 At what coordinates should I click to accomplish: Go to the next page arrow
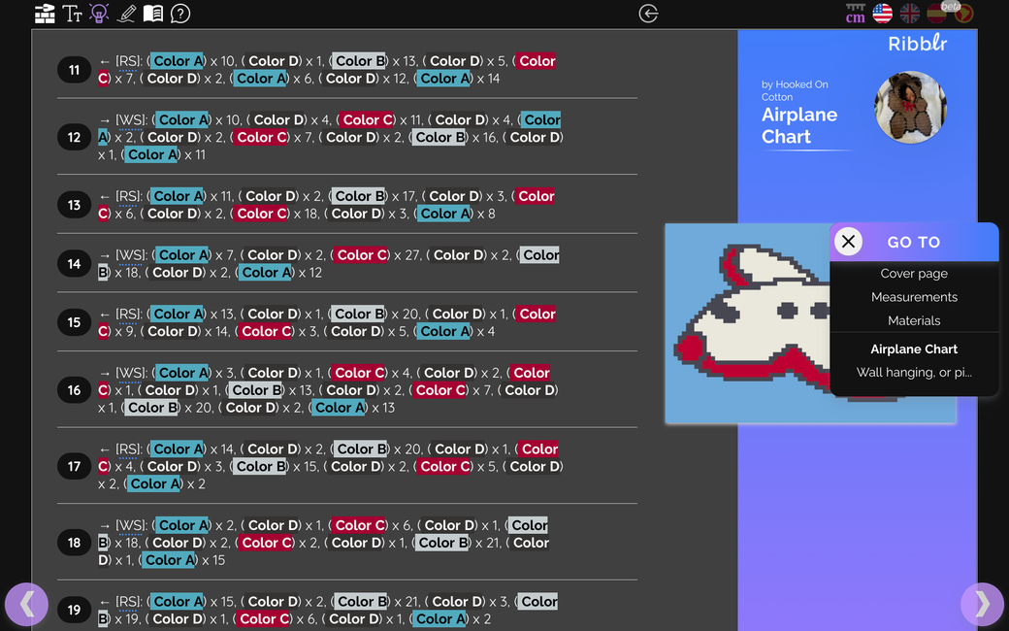982,604
